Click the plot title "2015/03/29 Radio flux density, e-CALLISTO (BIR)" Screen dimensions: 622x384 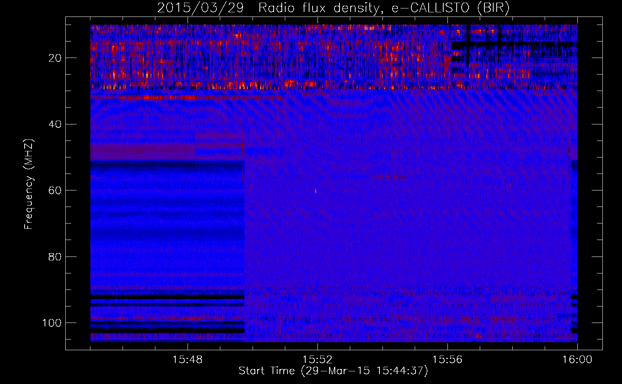(333, 8)
